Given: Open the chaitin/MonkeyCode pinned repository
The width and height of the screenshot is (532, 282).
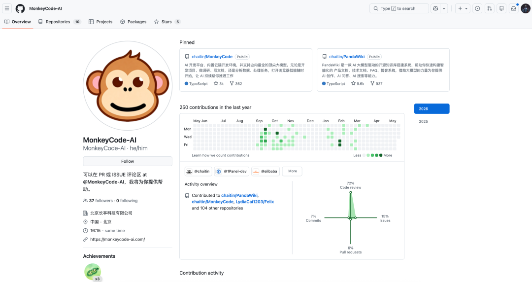Looking at the screenshot, I should coord(212,57).
